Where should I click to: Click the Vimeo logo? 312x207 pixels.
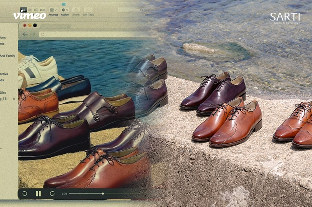tap(29, 16)
